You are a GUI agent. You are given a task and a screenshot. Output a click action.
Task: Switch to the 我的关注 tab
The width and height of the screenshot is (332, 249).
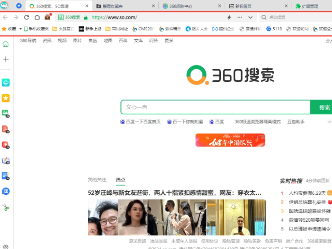pos(97,180)
